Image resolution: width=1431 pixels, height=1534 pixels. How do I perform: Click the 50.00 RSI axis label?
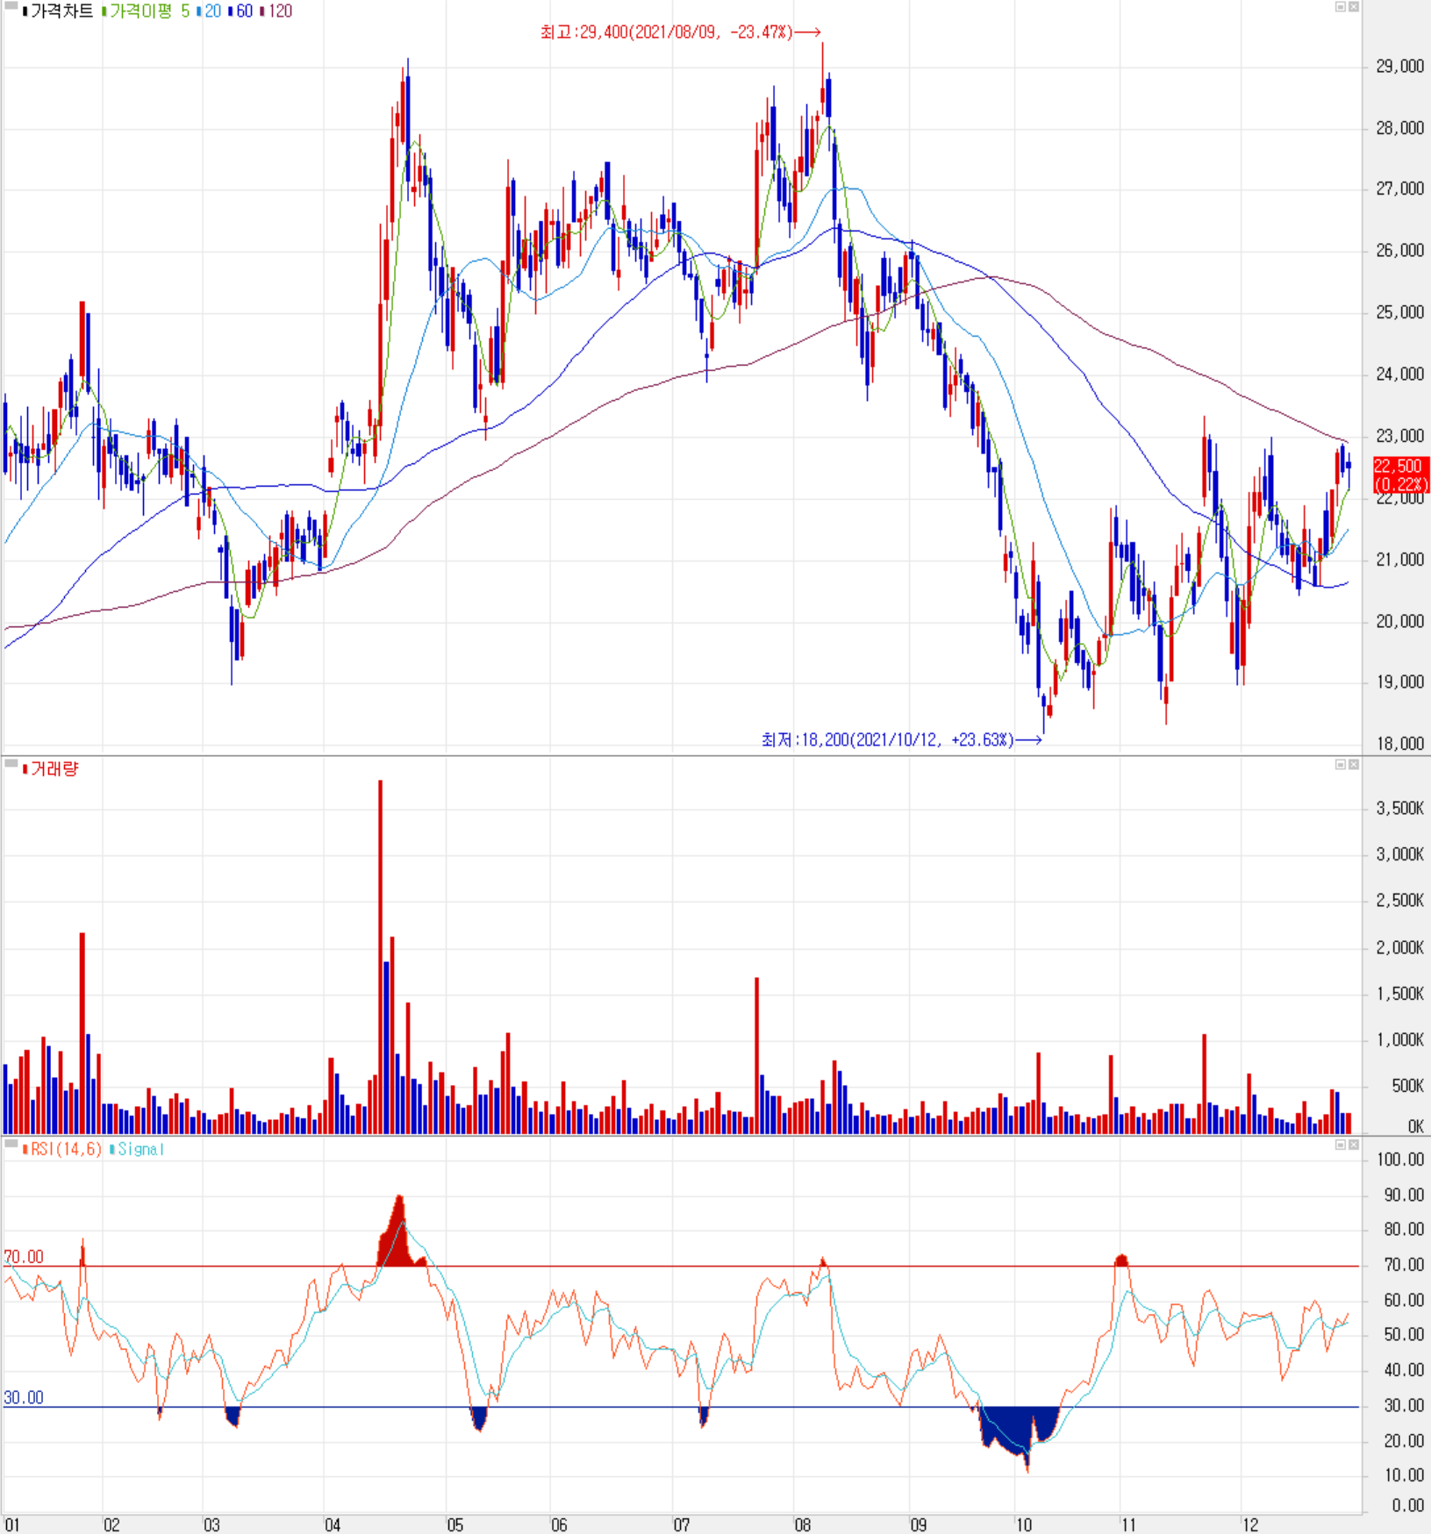pyautogui.click(x=1404, y=1335)
